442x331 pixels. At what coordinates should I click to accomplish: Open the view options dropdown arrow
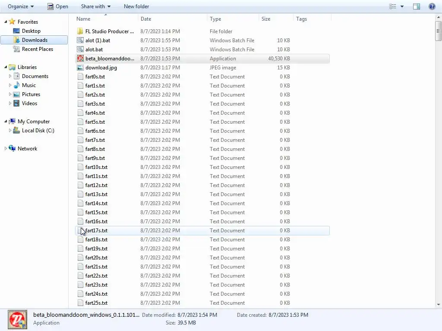coord(402,6)
